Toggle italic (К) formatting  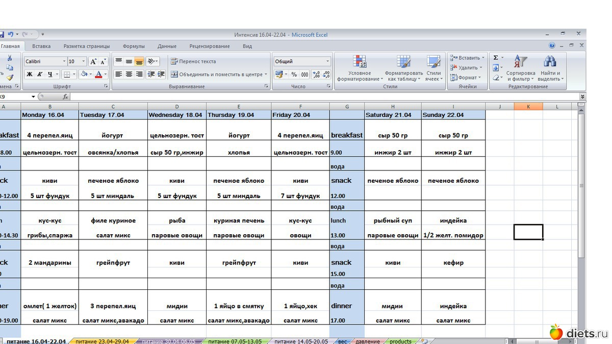[x=39, y=75]
